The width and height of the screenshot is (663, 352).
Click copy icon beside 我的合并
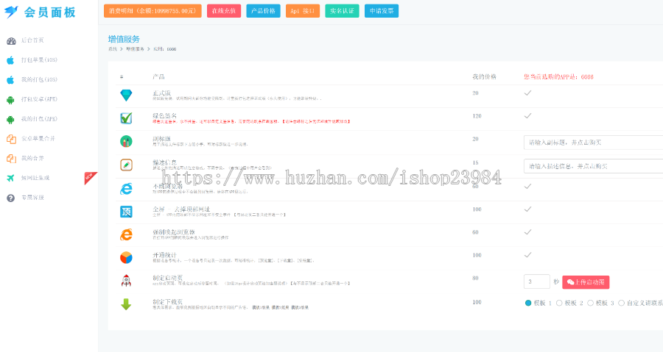click(x=11, y=159)
